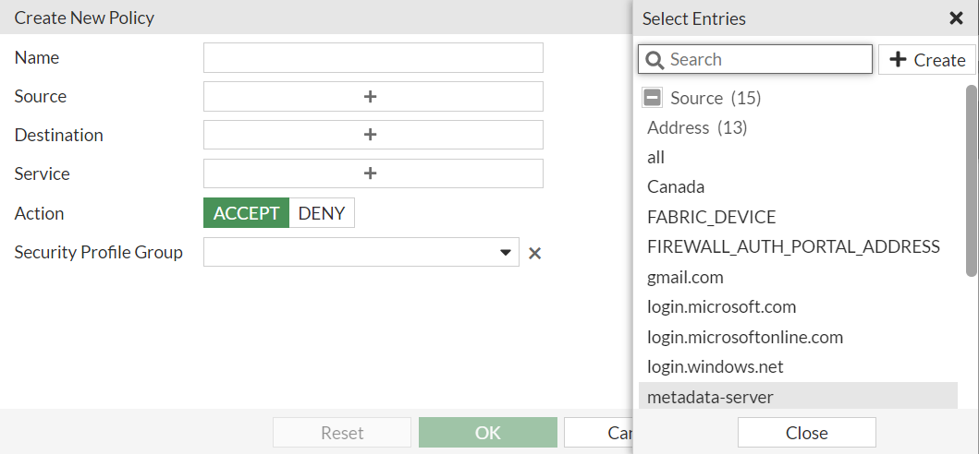Choose FABRIC_DEVICE from the list

pos(711,217)
